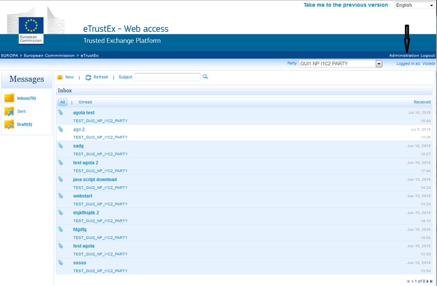Screen dimensions: 437x286
Task: Click attachment paperclip of test agota 2
Action: click(61, 162)
